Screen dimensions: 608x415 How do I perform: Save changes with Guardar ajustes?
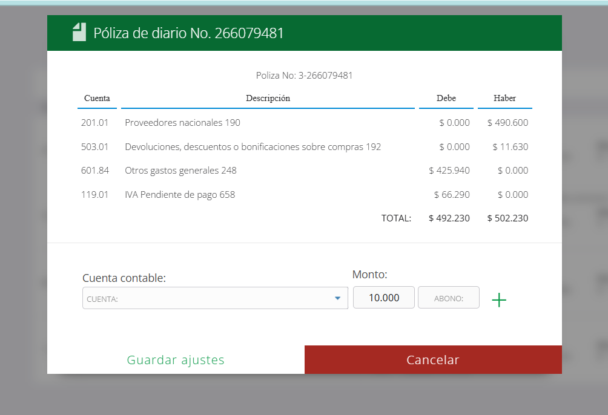(176, 360)
